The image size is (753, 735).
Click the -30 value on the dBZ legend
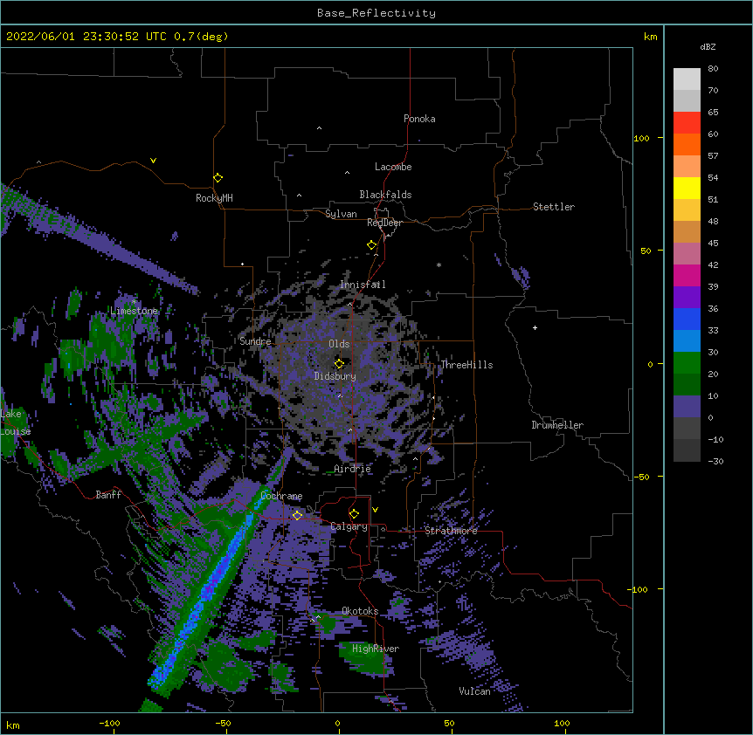(x=715, y=462)
